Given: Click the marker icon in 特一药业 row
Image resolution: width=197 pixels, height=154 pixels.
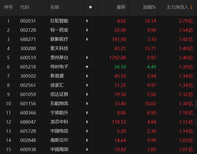Looking at the screenshot, I should click(x=87, y=30).
